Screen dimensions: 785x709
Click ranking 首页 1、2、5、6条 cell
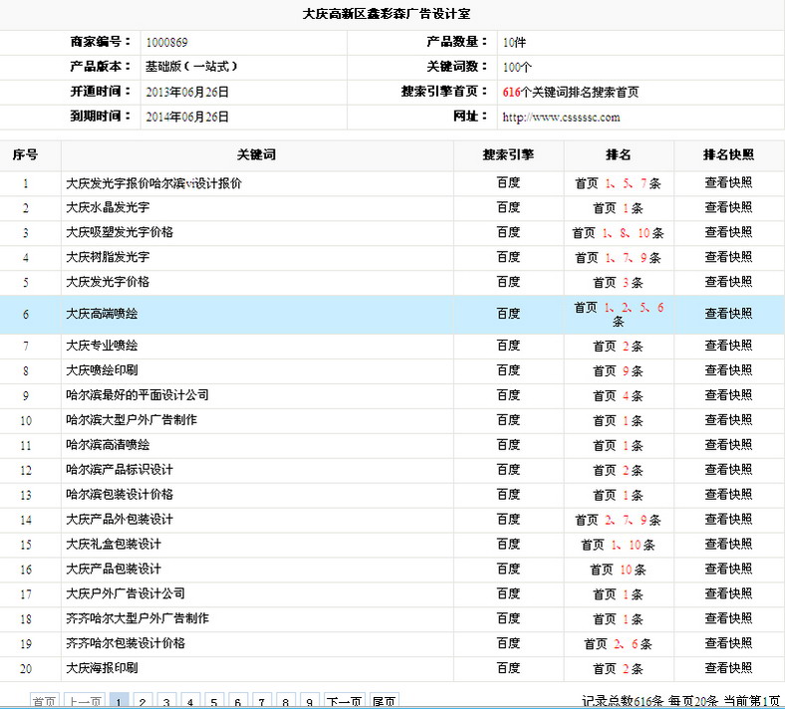pos(619,315)
